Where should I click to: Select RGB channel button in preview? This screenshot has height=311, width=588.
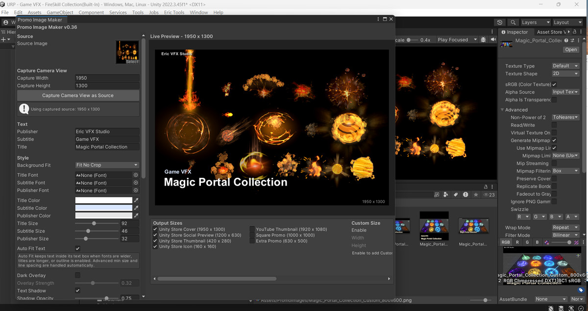click(x=506, y=242)
